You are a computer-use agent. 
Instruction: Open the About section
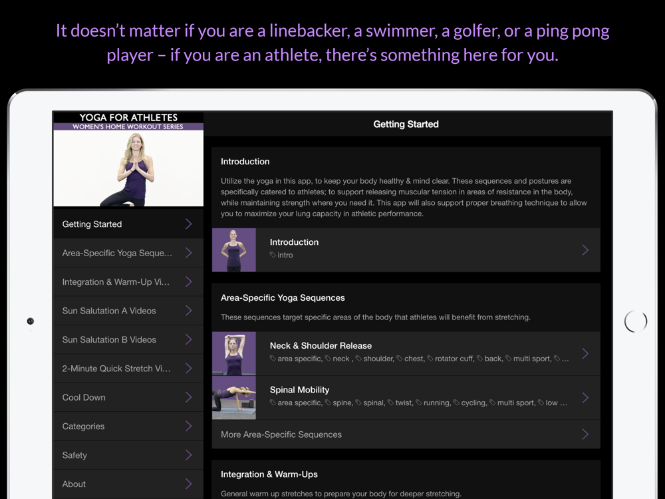128,484
